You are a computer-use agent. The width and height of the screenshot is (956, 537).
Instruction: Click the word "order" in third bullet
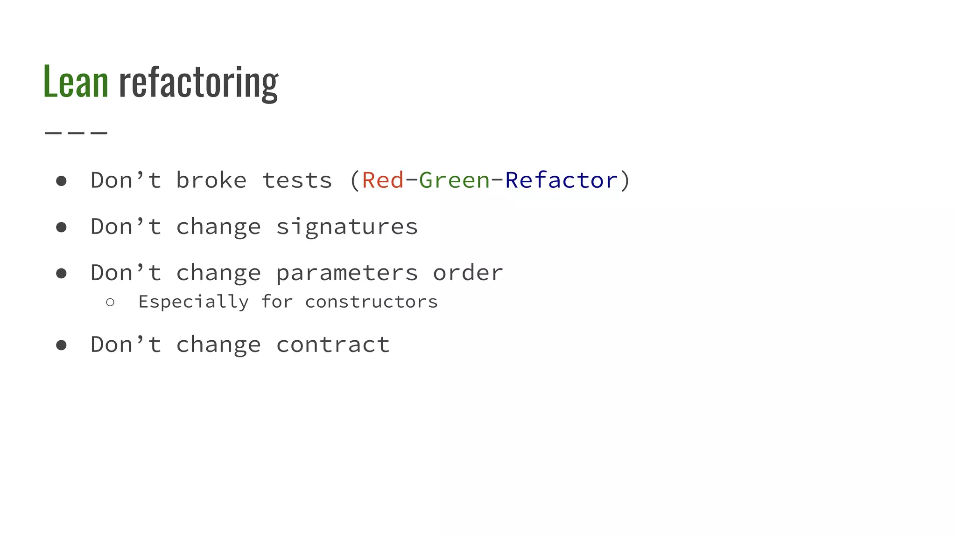coord(468,273)
